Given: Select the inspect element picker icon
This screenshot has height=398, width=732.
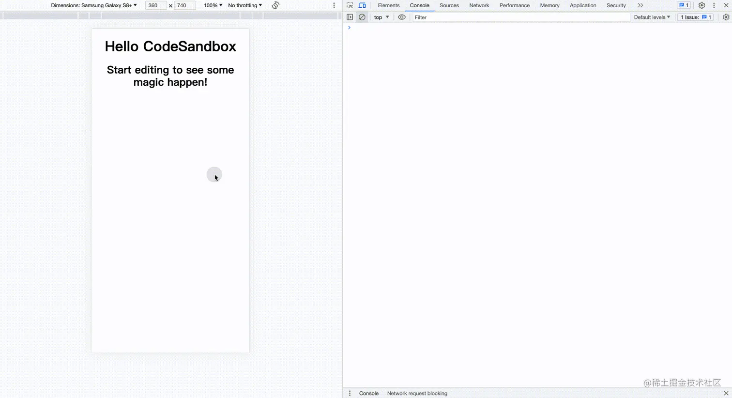Looking at the screenshot, I should tap(350, 5).
